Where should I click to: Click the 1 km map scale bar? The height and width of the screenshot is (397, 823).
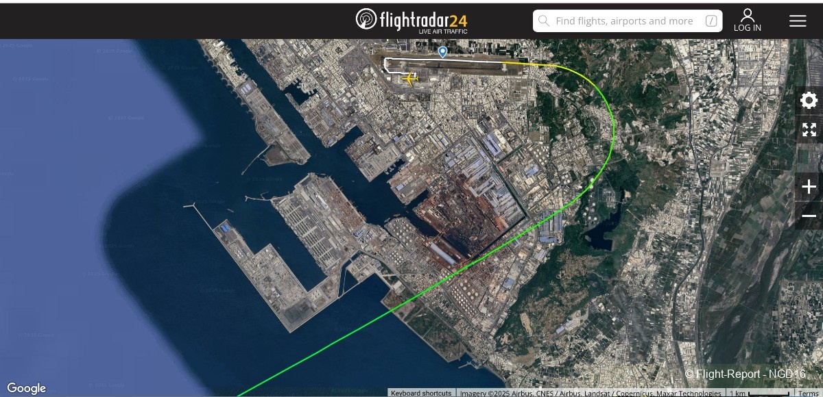point(758,393)
